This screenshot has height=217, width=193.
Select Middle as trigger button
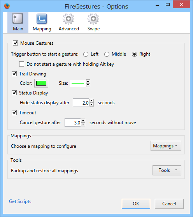[x=107, y=54]
